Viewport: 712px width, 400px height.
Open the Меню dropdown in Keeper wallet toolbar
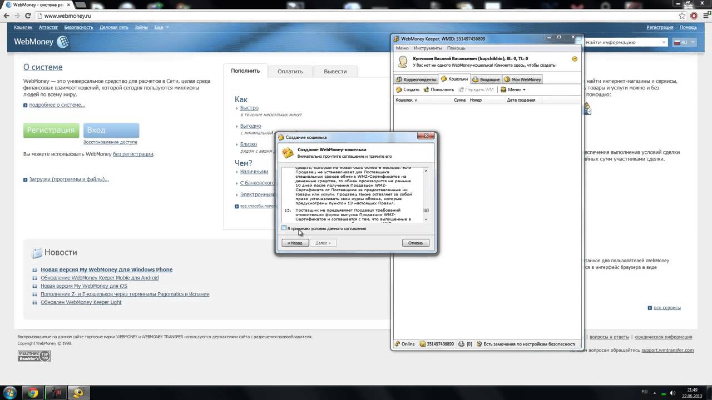tap(513, 89)
